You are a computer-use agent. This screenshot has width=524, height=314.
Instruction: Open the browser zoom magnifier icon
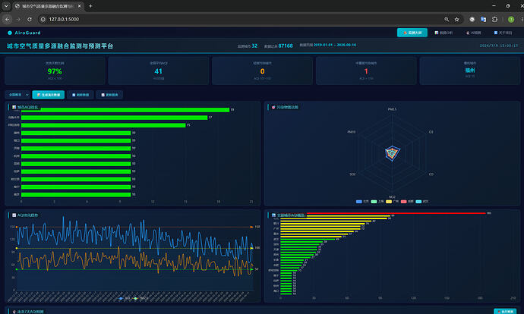447,20
